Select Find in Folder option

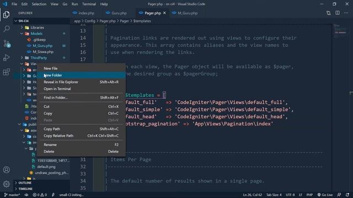(x=81, y=97)
